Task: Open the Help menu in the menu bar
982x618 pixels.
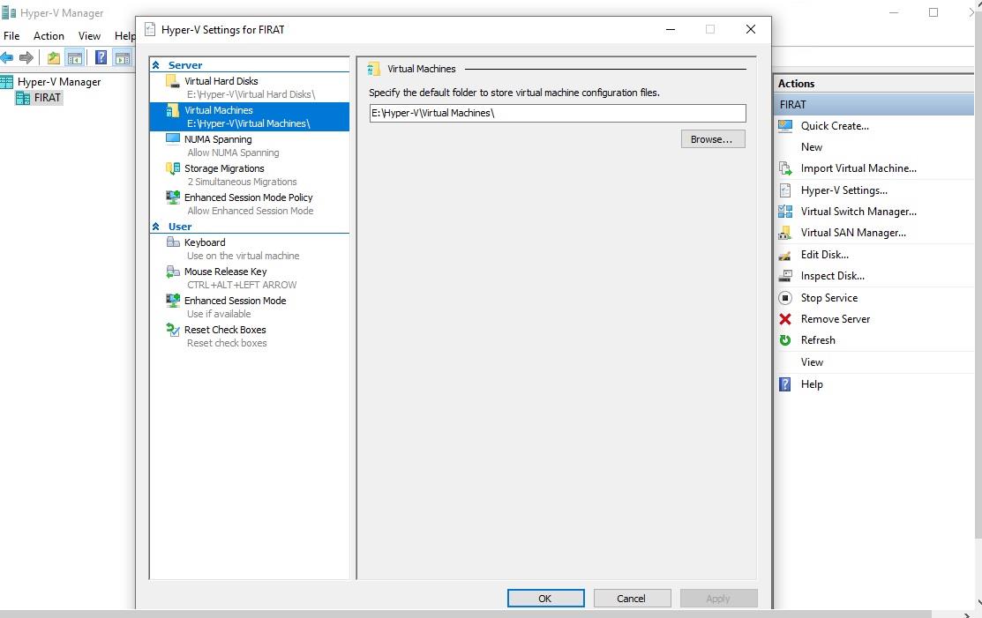Action: [x=124, y=35]
